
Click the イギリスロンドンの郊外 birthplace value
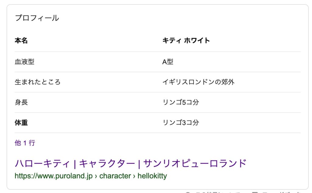[x=198, y=82]
